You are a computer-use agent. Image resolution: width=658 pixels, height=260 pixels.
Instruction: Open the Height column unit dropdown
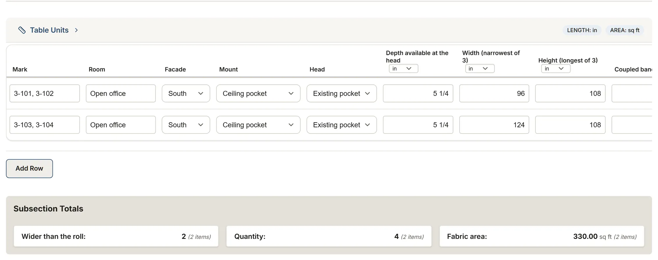556,69
